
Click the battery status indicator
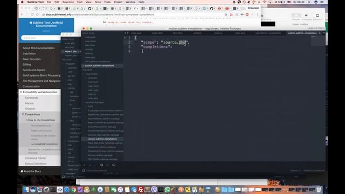[279, 2]
